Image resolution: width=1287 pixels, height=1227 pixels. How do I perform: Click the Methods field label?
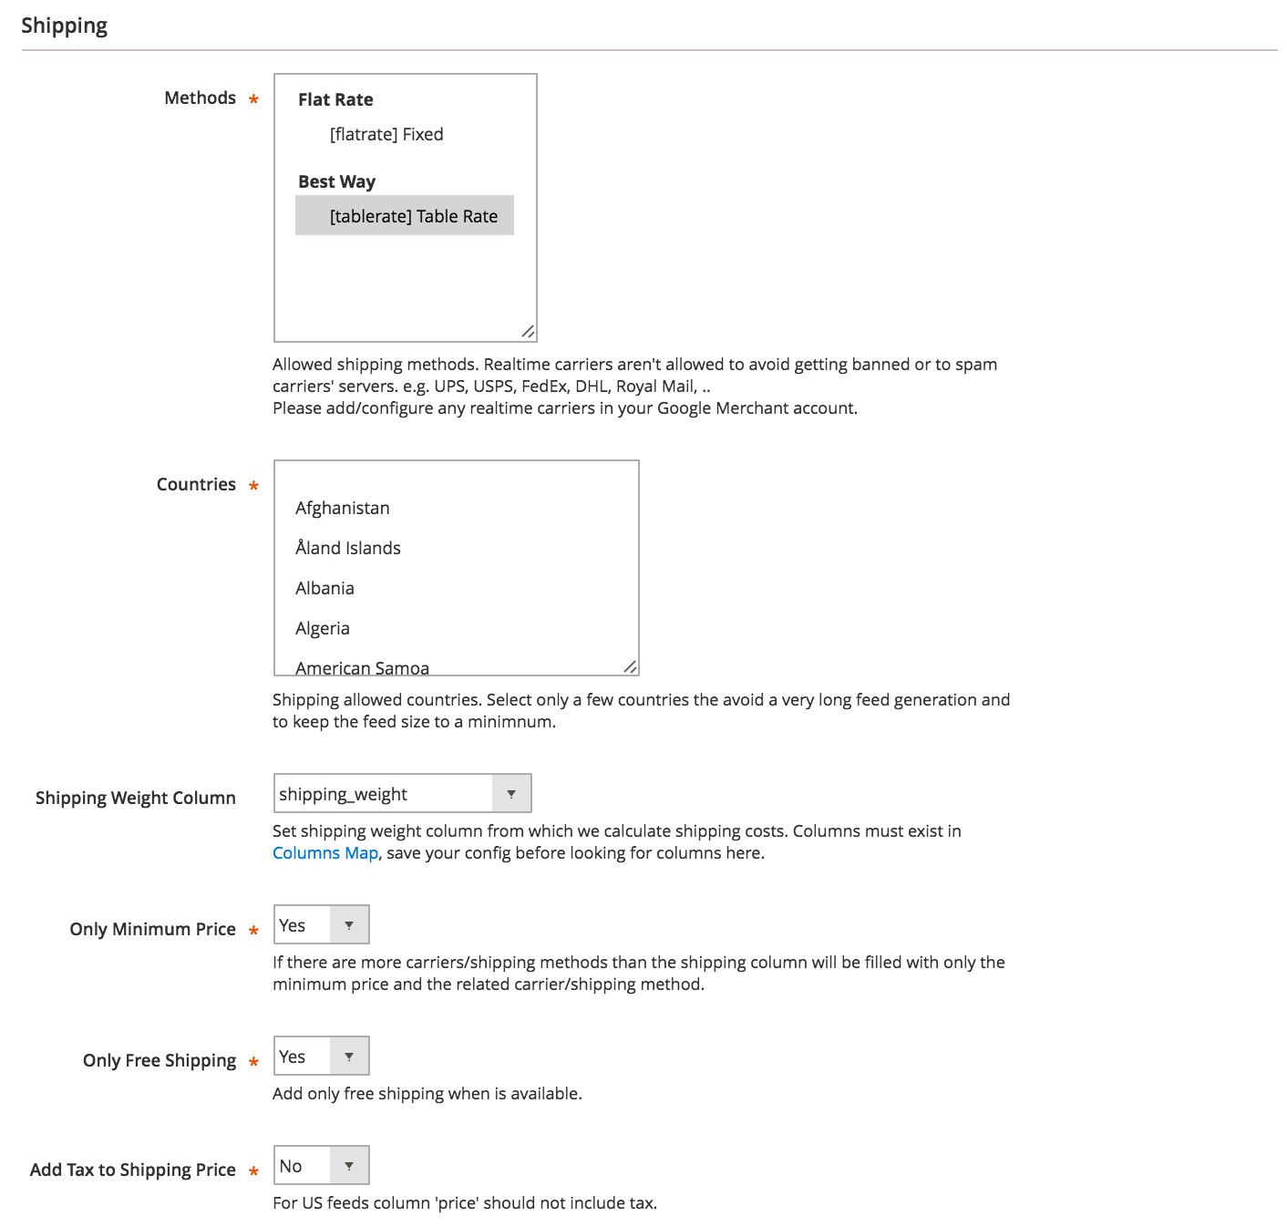(x=201, y=98)
